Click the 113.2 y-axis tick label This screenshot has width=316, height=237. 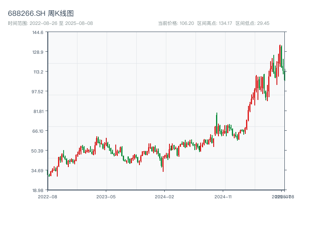(38, 72)
